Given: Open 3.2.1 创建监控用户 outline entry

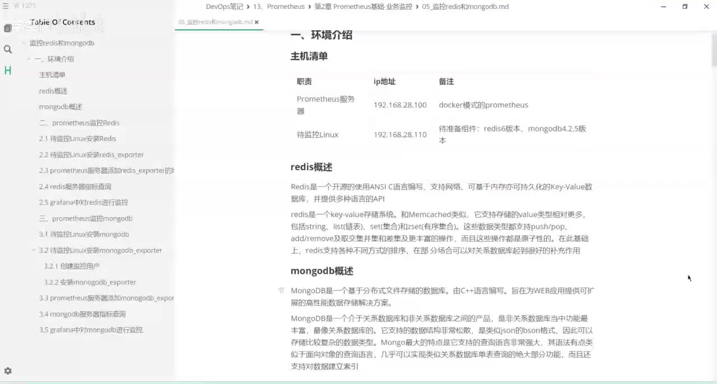Looking at the screenshot, I should coord(72,266).
